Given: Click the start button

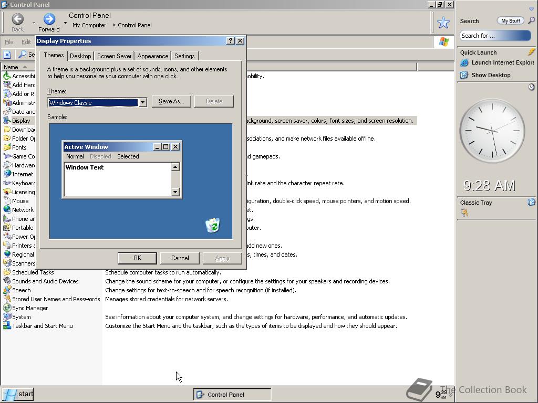Looking at the screenshot, I should (17, 394).
